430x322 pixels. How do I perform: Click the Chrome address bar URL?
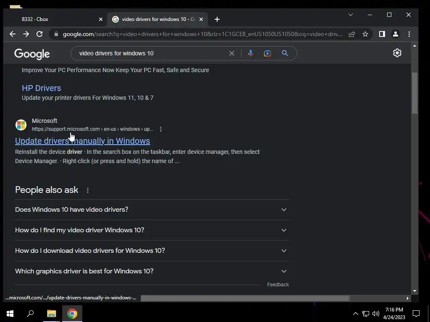click(202, 34)
